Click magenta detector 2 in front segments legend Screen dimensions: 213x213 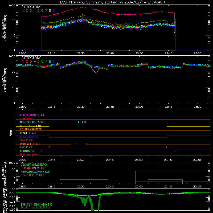[x=27, y=11]
